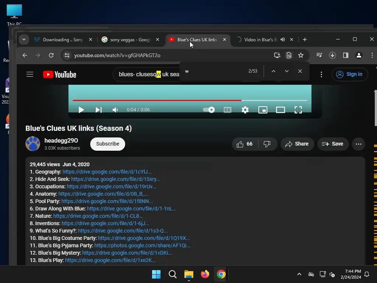Image resolution: width=377 pixels, height=283 pixels.
Task: Open the Anatomy Drive link
Action: [x=103, y=194]
